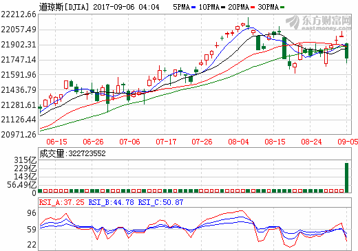Click the price axis label 21126.44

(19, 120)
